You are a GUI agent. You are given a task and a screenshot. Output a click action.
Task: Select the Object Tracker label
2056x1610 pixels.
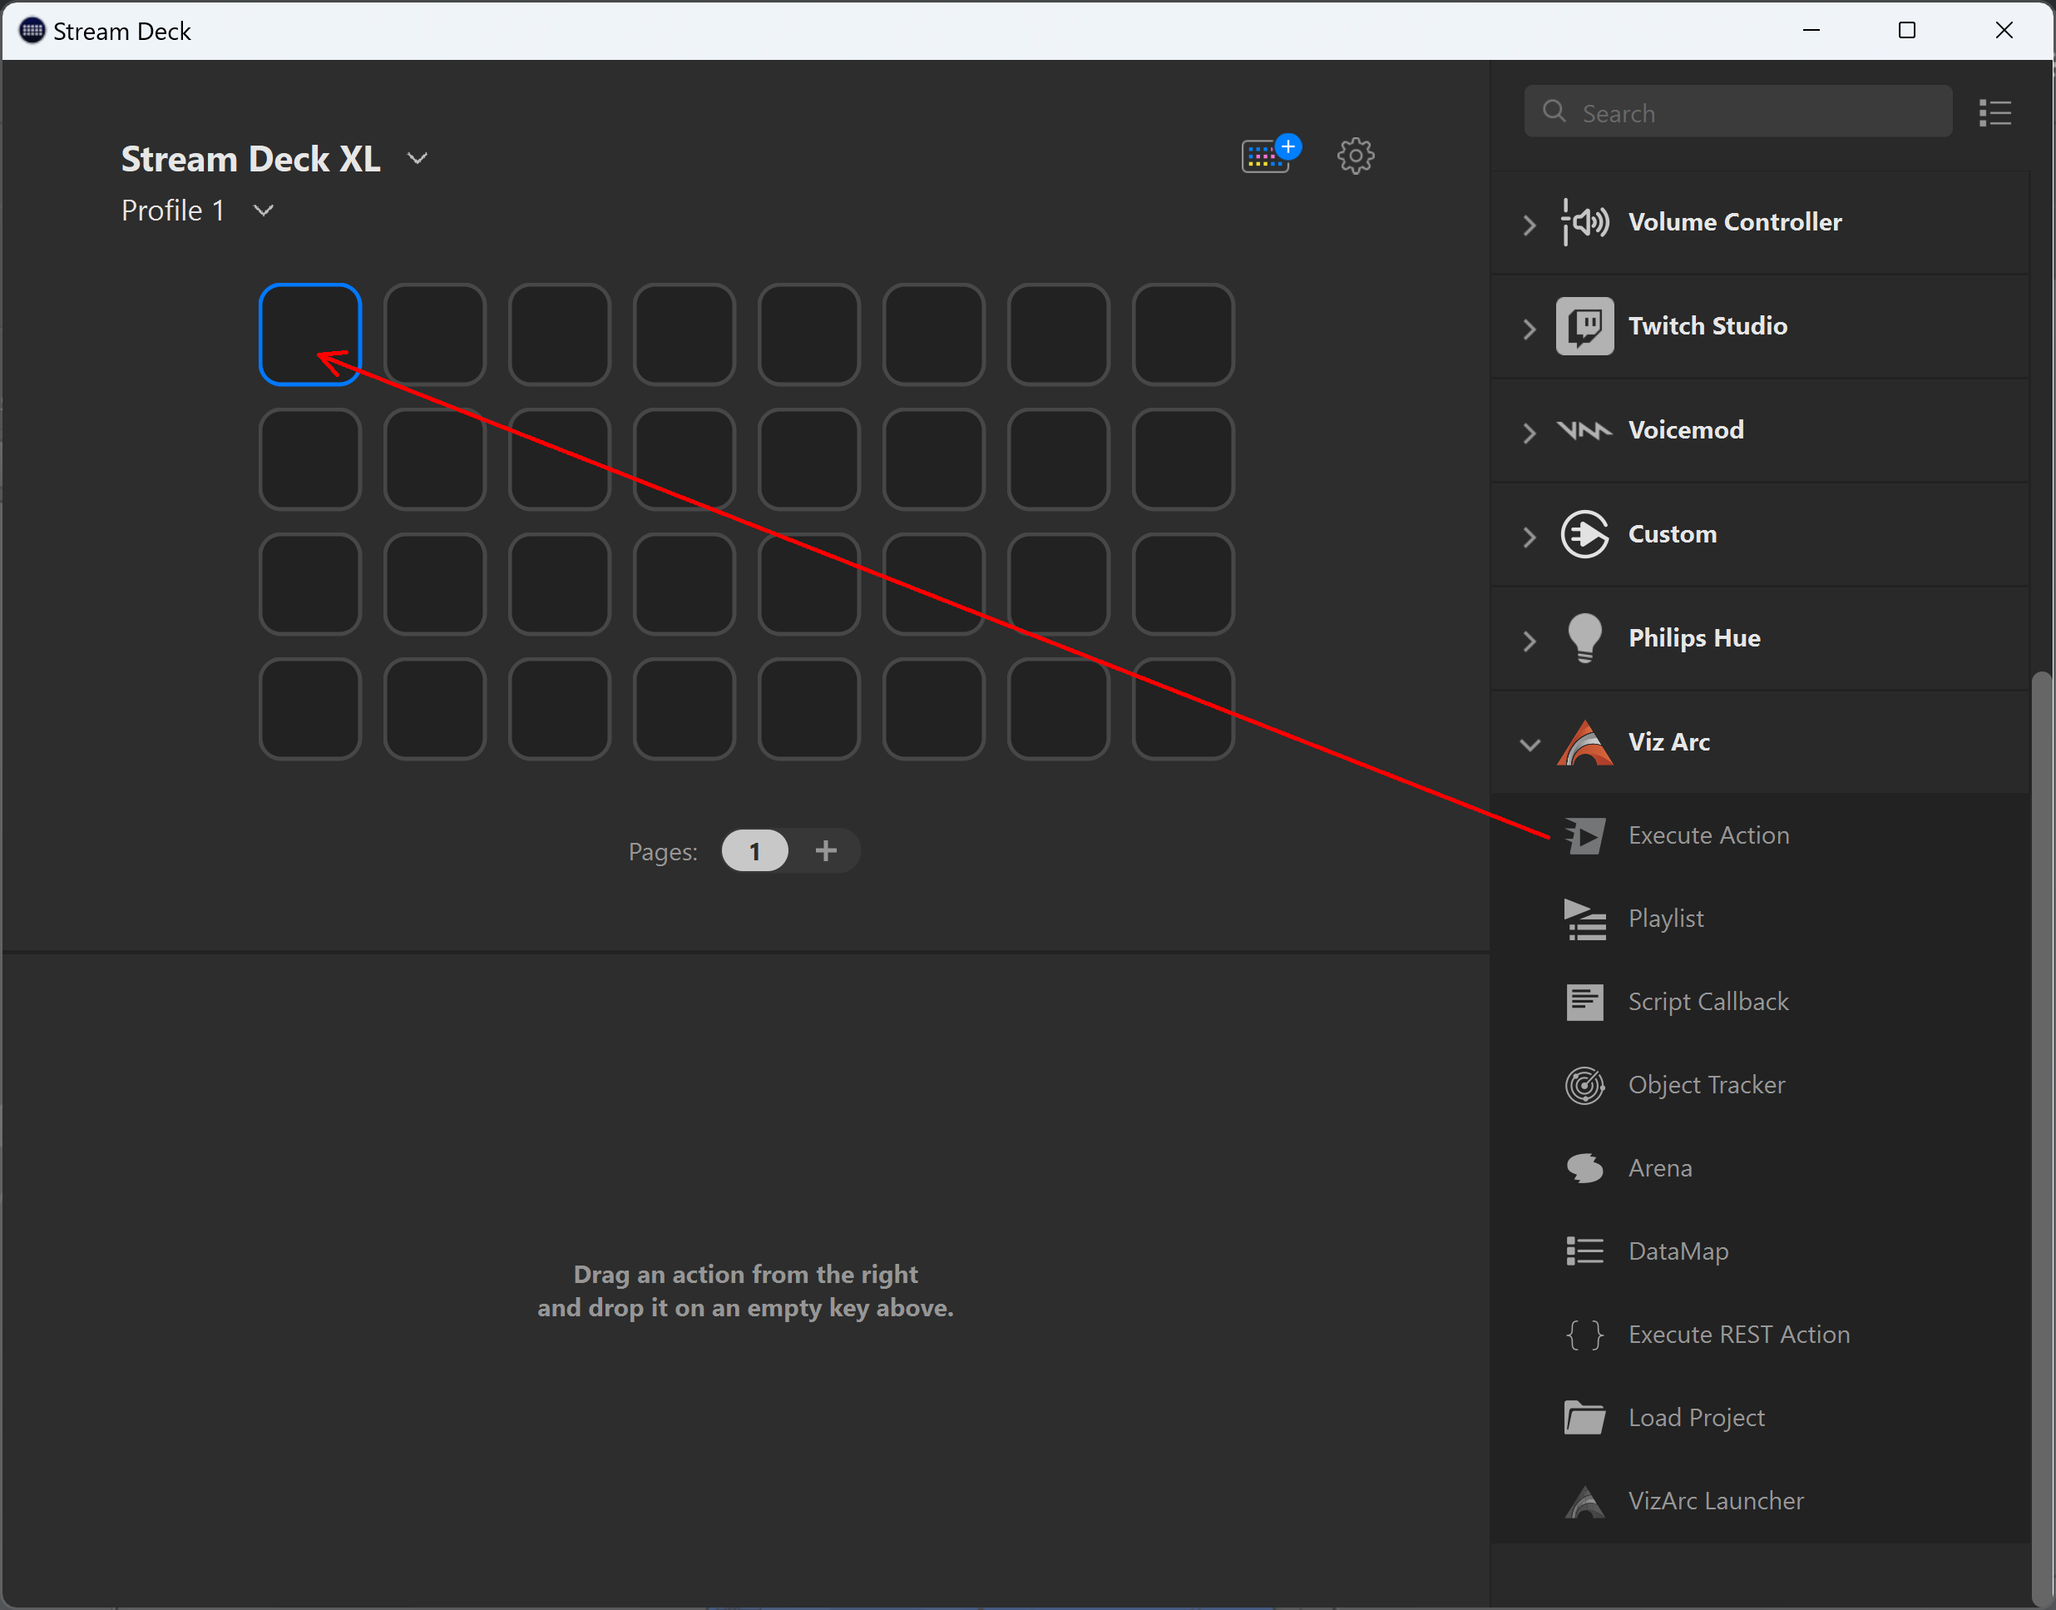[x=1707, y=1086]
